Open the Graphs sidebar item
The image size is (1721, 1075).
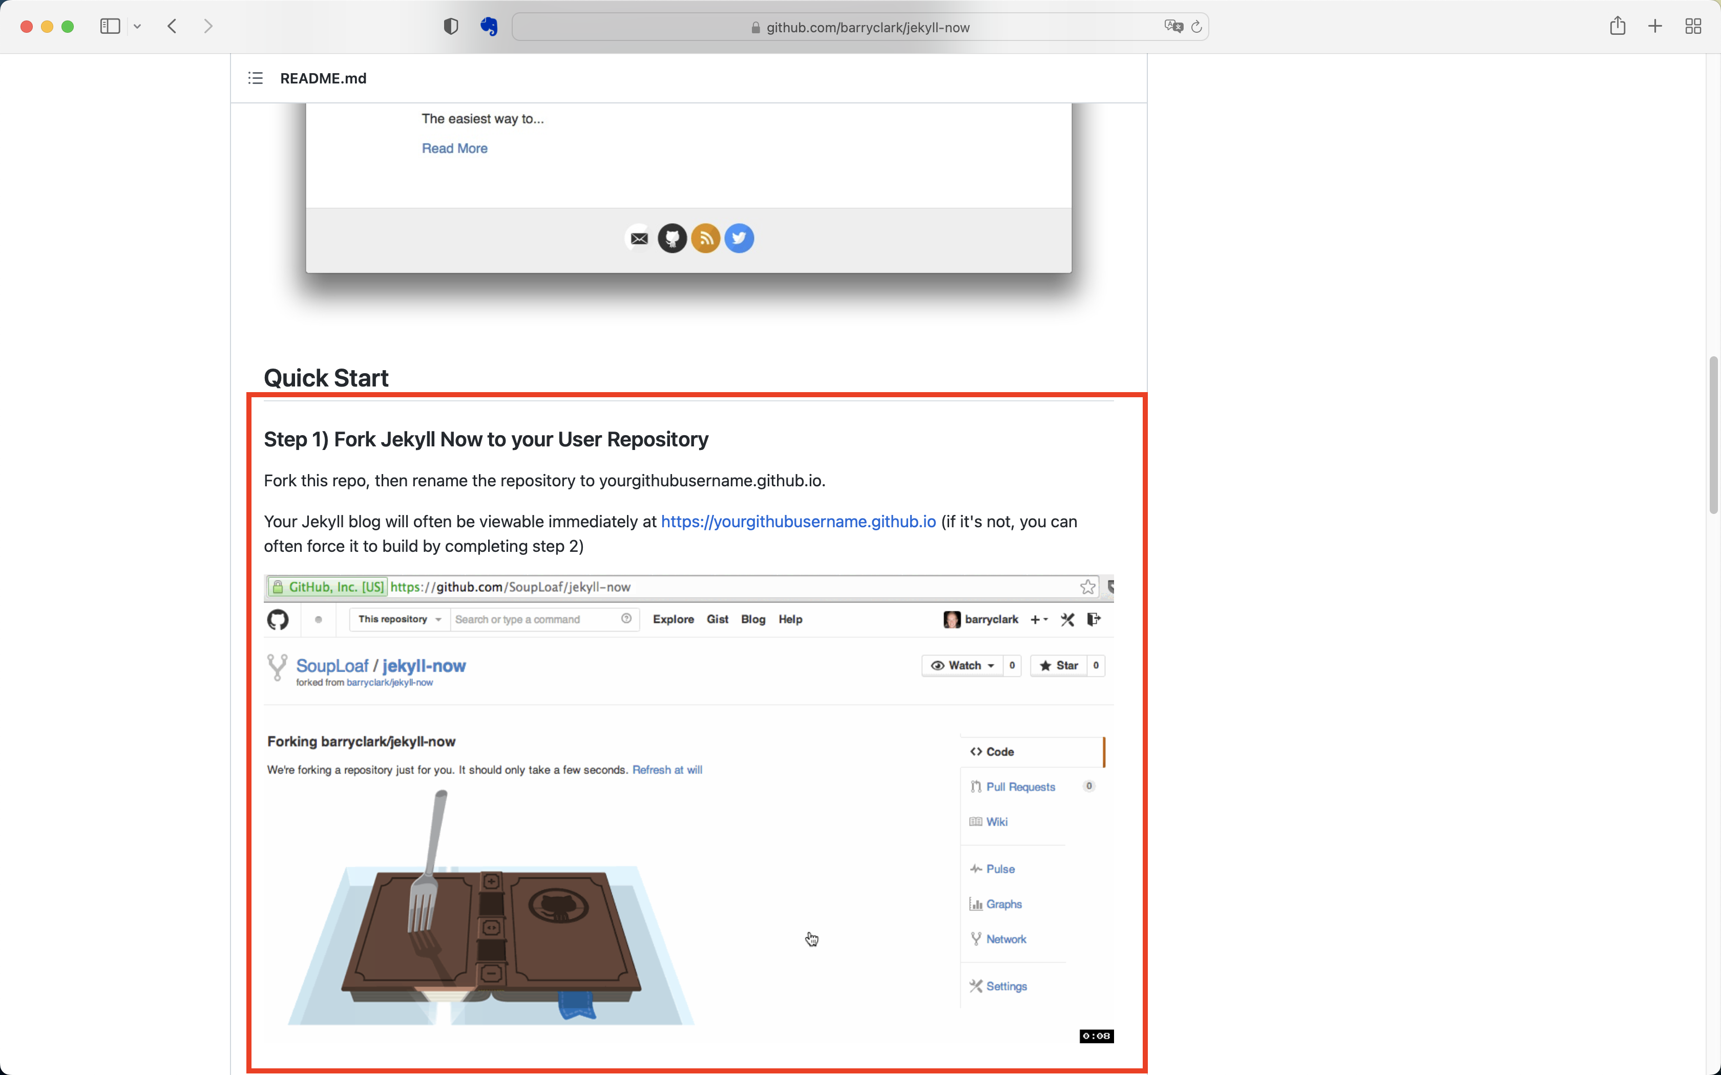[x=996, y=904]
